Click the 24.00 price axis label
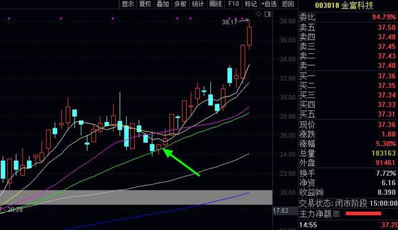Screen dimensions: 398x230 tap(287, 154)
